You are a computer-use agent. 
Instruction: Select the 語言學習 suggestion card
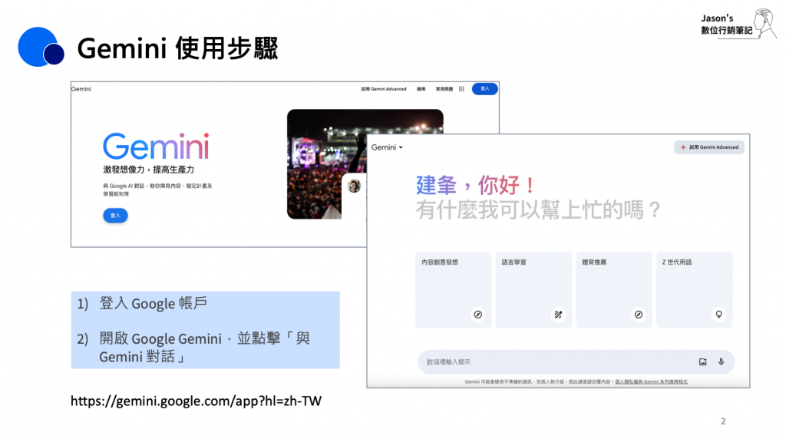533,289
